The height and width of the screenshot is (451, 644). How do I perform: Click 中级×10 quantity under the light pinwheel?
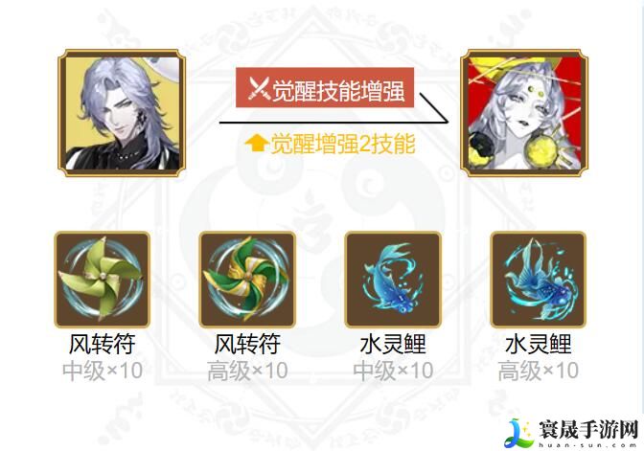(x=103, y=371)
